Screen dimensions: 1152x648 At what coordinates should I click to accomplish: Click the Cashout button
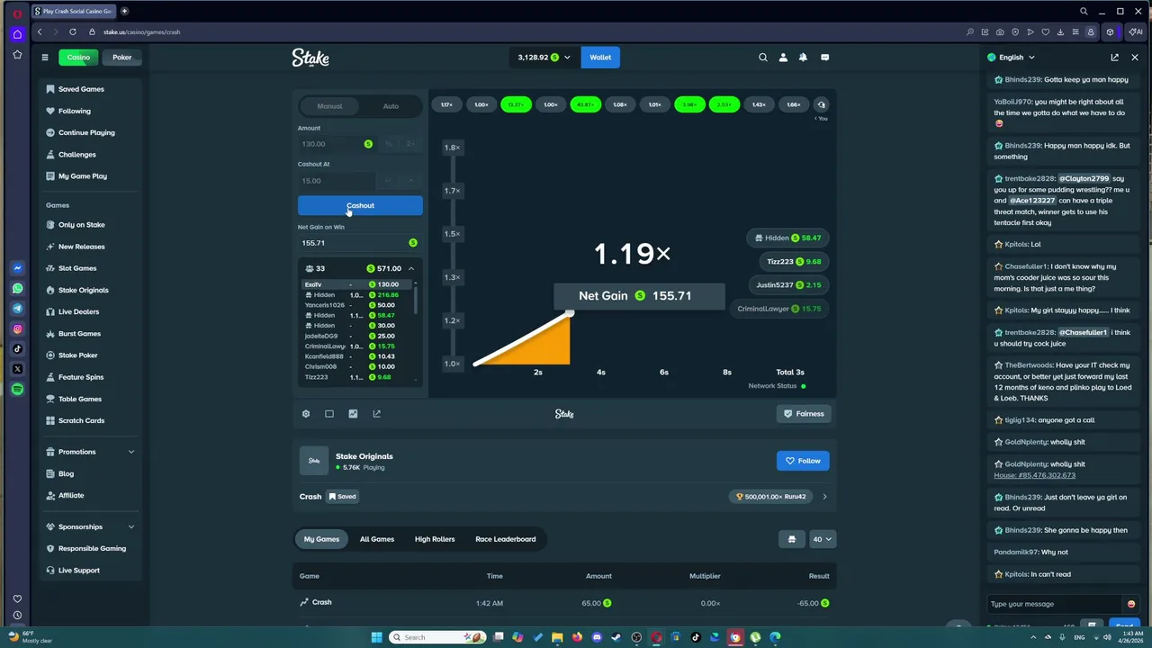[x=360, y=206]
